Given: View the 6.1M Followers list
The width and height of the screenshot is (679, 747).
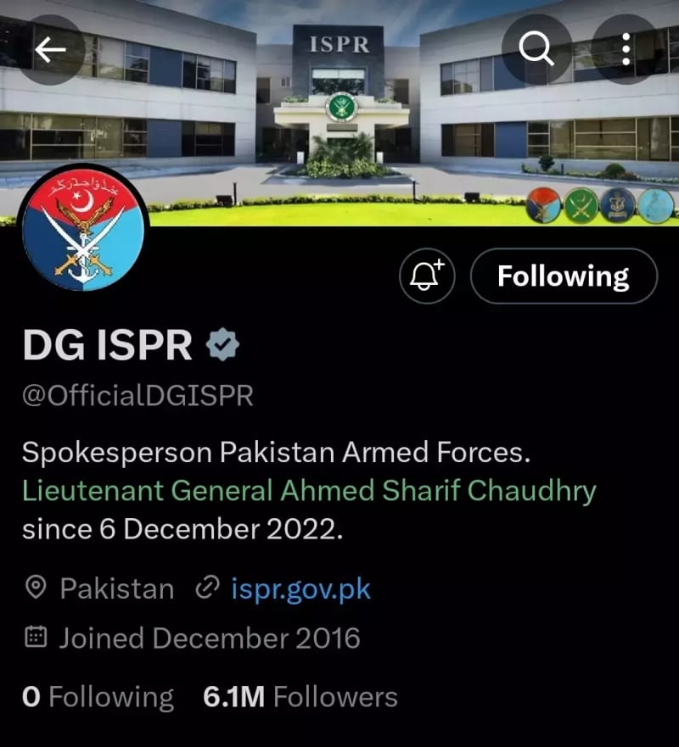Looking at the screenshot, I should (x=300, y=697).
